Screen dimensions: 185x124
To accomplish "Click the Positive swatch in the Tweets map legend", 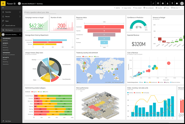I will (x=95, y=57).
